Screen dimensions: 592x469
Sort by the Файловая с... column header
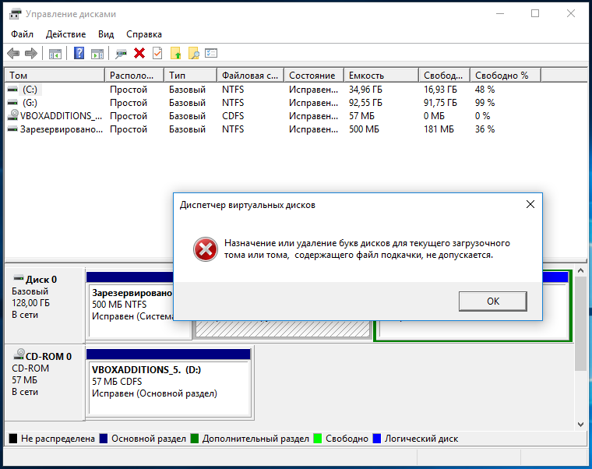pos(251,76)
